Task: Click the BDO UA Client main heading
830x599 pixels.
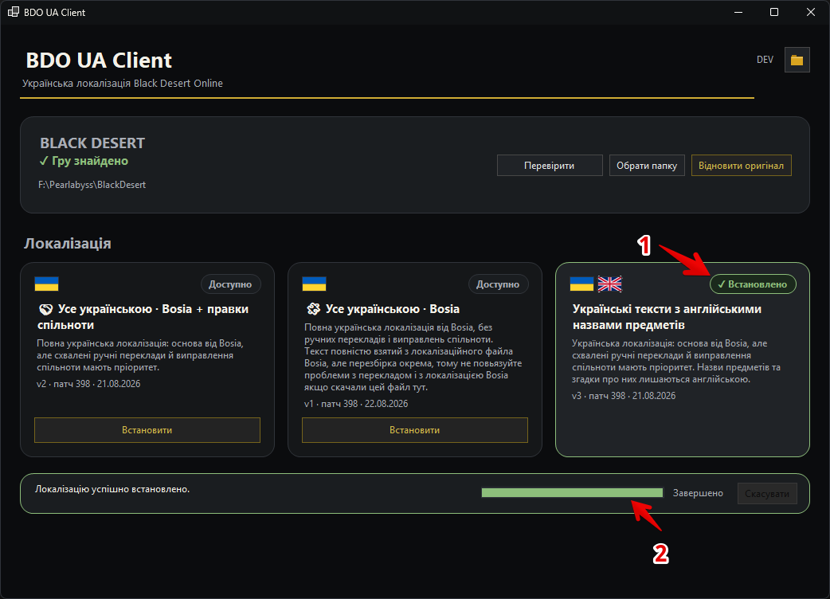Action: pos(99,61)
